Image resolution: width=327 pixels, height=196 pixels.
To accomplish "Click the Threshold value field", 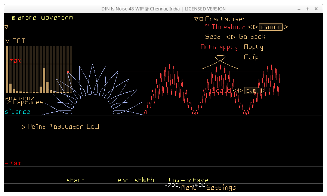I will pyautogui.click(x=271, y=27).
